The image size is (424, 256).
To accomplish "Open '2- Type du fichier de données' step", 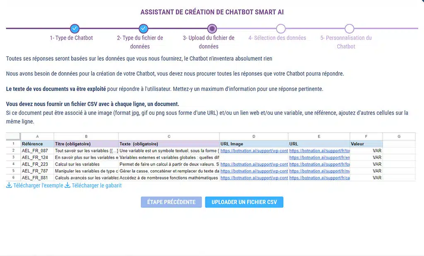I will (140, 42).
